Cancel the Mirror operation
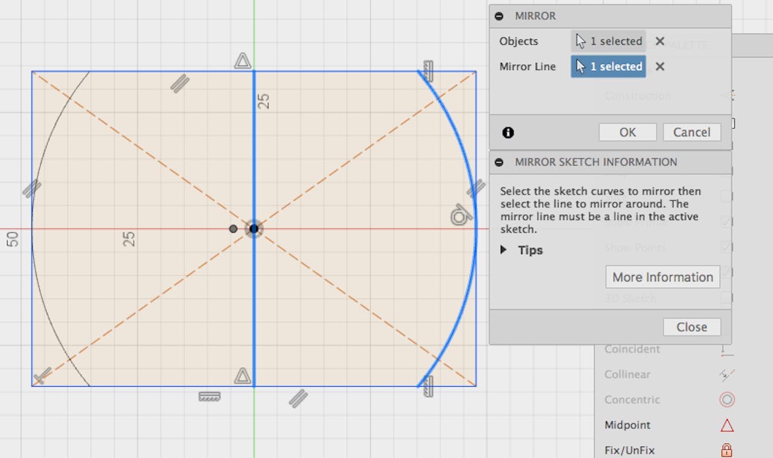Image resolution: width=773 pixels, height=458 pixels. click(x=691, y=132)
